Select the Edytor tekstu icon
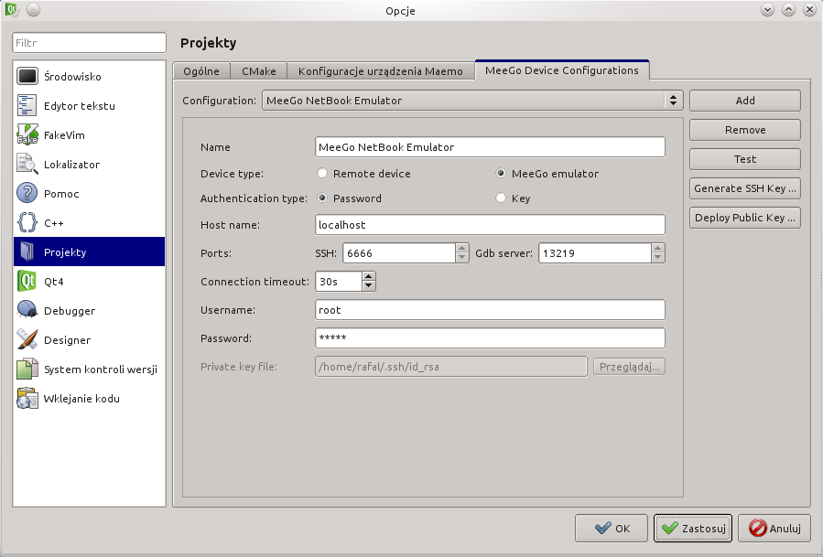The width and height of the screenshot is (823, 557). [x=27, y=105]
